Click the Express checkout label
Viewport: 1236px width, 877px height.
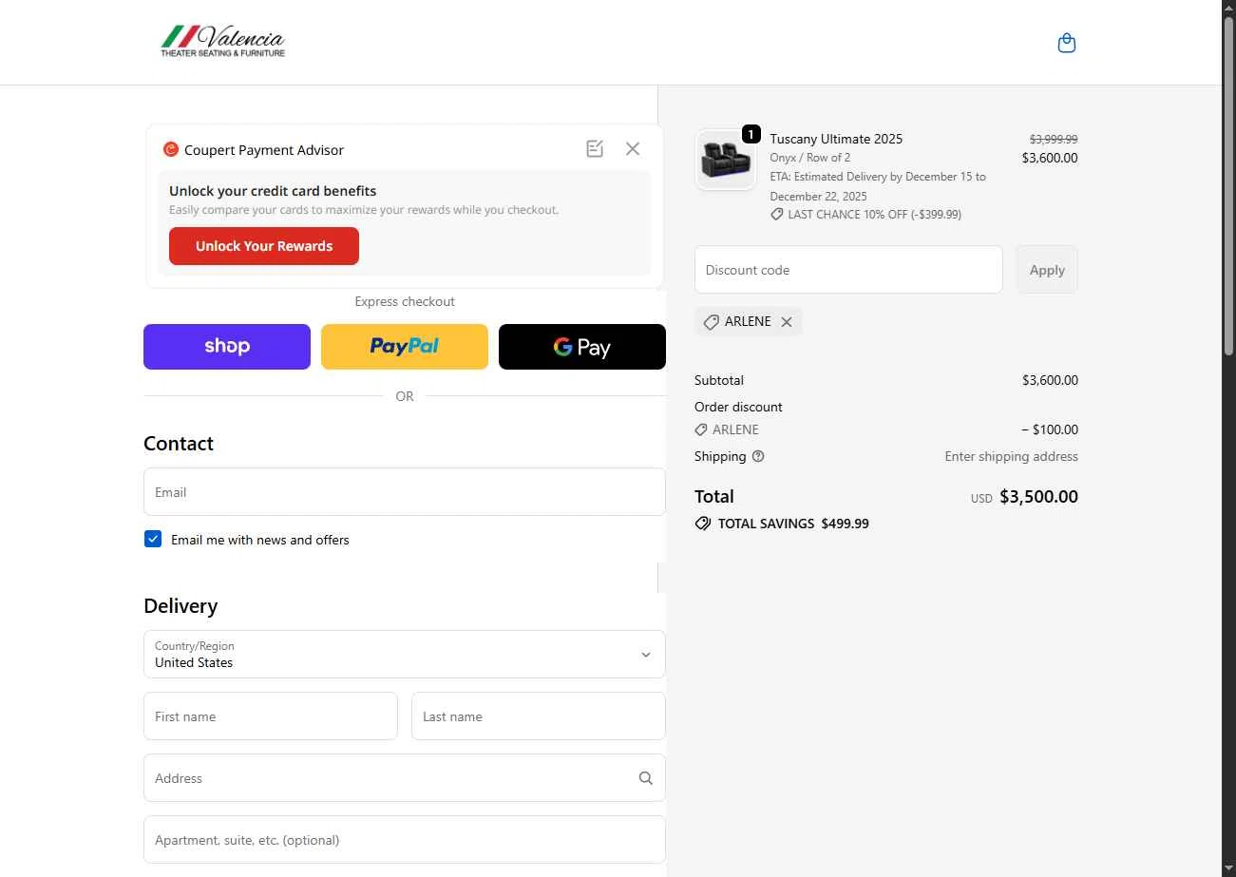(405, 301)
